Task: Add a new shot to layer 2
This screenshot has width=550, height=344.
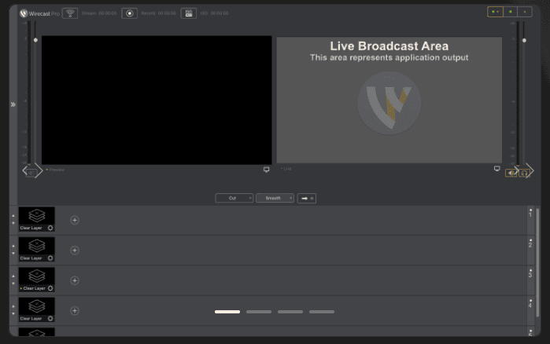Action: 75,251
